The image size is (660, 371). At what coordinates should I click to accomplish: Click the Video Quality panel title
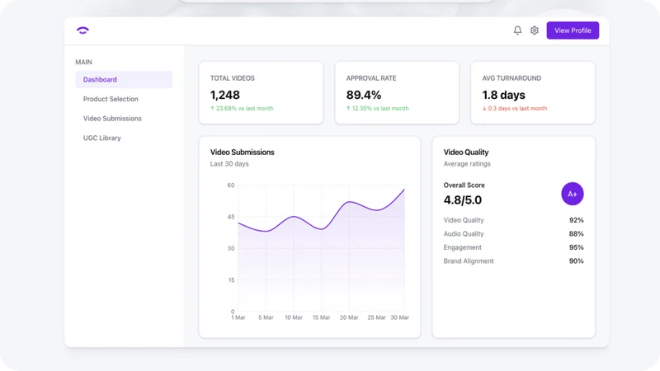pyautogui.click(x=466, y=153)
